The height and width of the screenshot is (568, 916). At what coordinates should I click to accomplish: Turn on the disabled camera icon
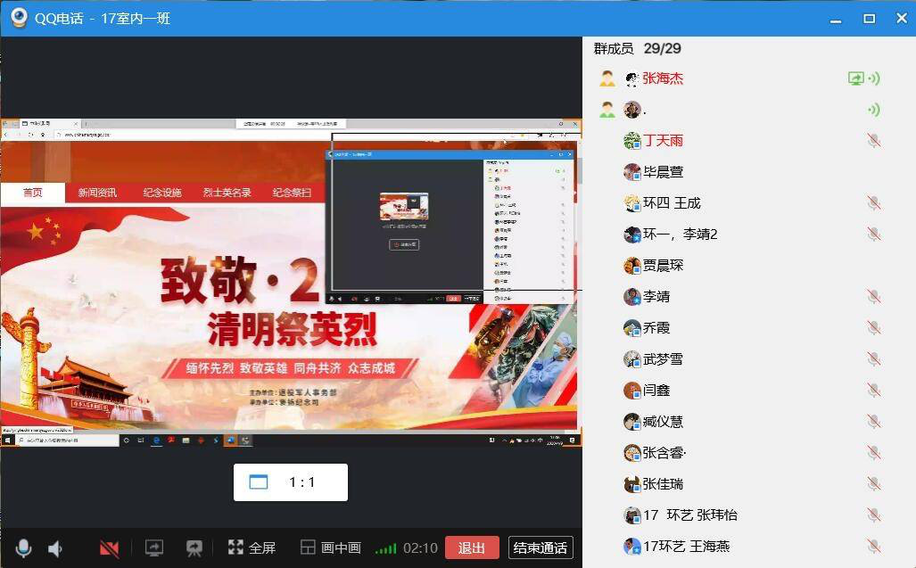[x=109, y=548]
